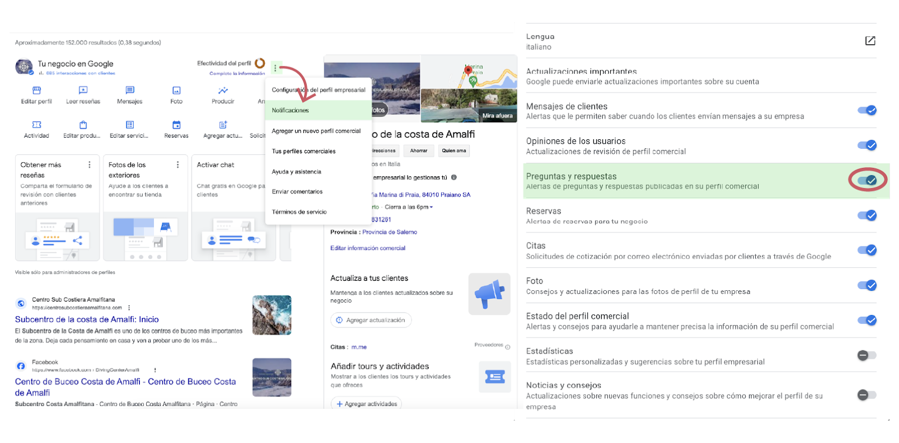Click the Agregar actualización button
Screen dimensions: 899x443
[x=371, y=320]
